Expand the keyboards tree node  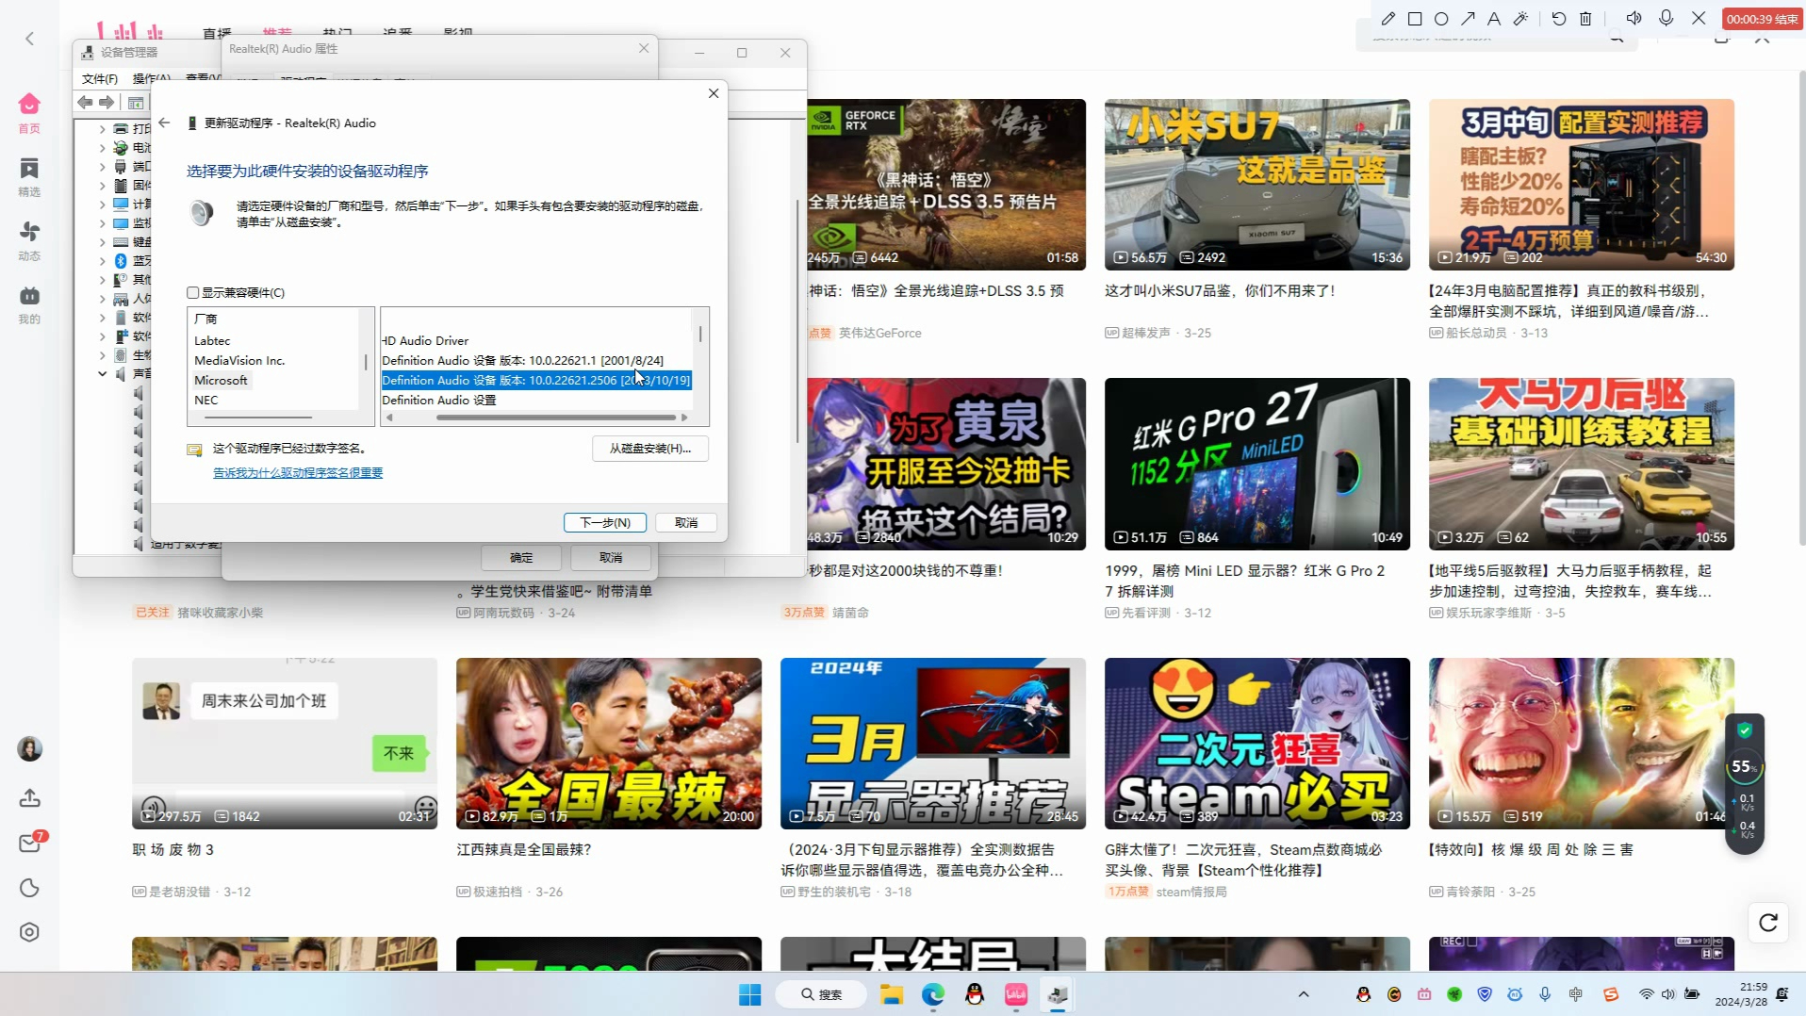tap(103, 241)
